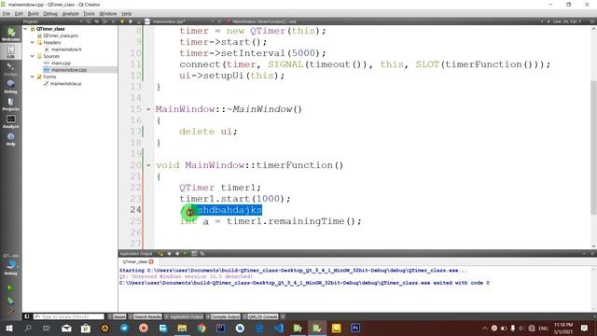Close the mainwindow.cpp document
Viewport: 597px width, 336px height.
tap(219, 21)
